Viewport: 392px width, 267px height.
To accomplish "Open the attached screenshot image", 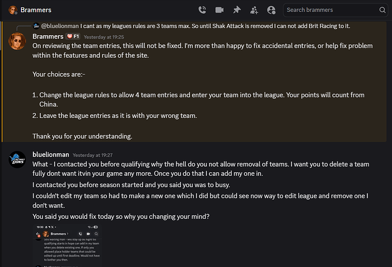I will (68, 245).
